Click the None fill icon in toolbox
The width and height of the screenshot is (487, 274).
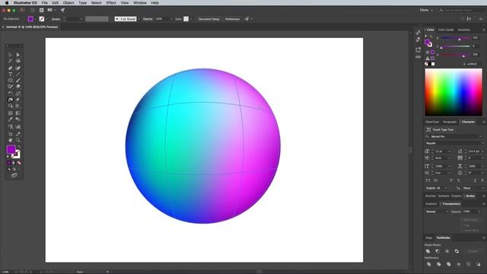pyautogui.click(x=19, y=163)
